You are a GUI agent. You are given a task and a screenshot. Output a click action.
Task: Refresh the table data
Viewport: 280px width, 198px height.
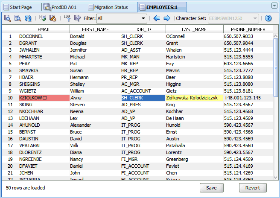point(28,18)
